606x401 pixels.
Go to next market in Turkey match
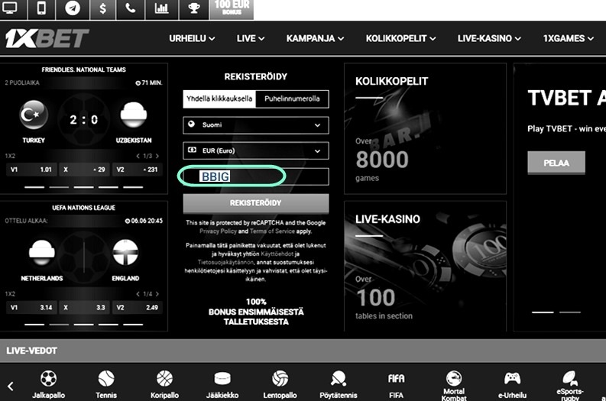157,156
